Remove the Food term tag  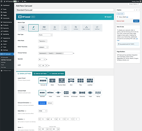(x=54, y=53)
